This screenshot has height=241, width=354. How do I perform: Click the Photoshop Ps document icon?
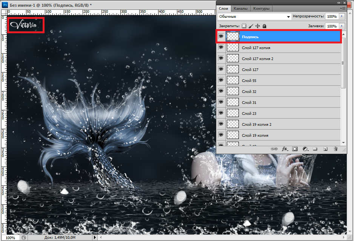[x=5, y=5]
